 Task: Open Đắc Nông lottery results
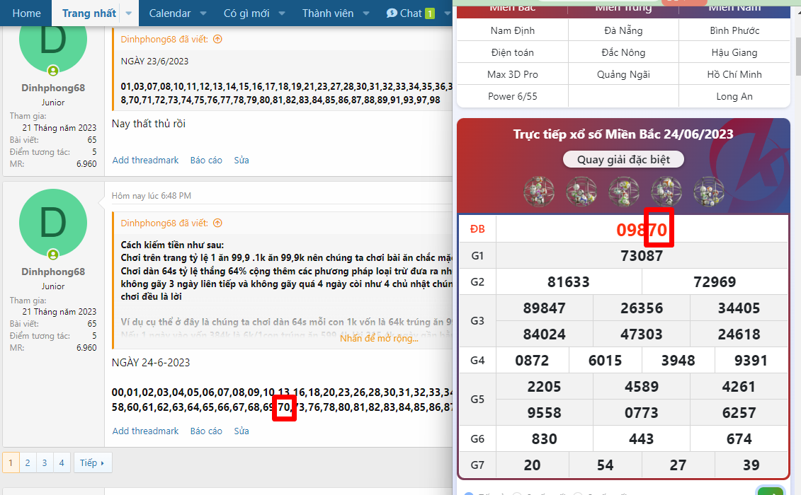tap(623, 52)
